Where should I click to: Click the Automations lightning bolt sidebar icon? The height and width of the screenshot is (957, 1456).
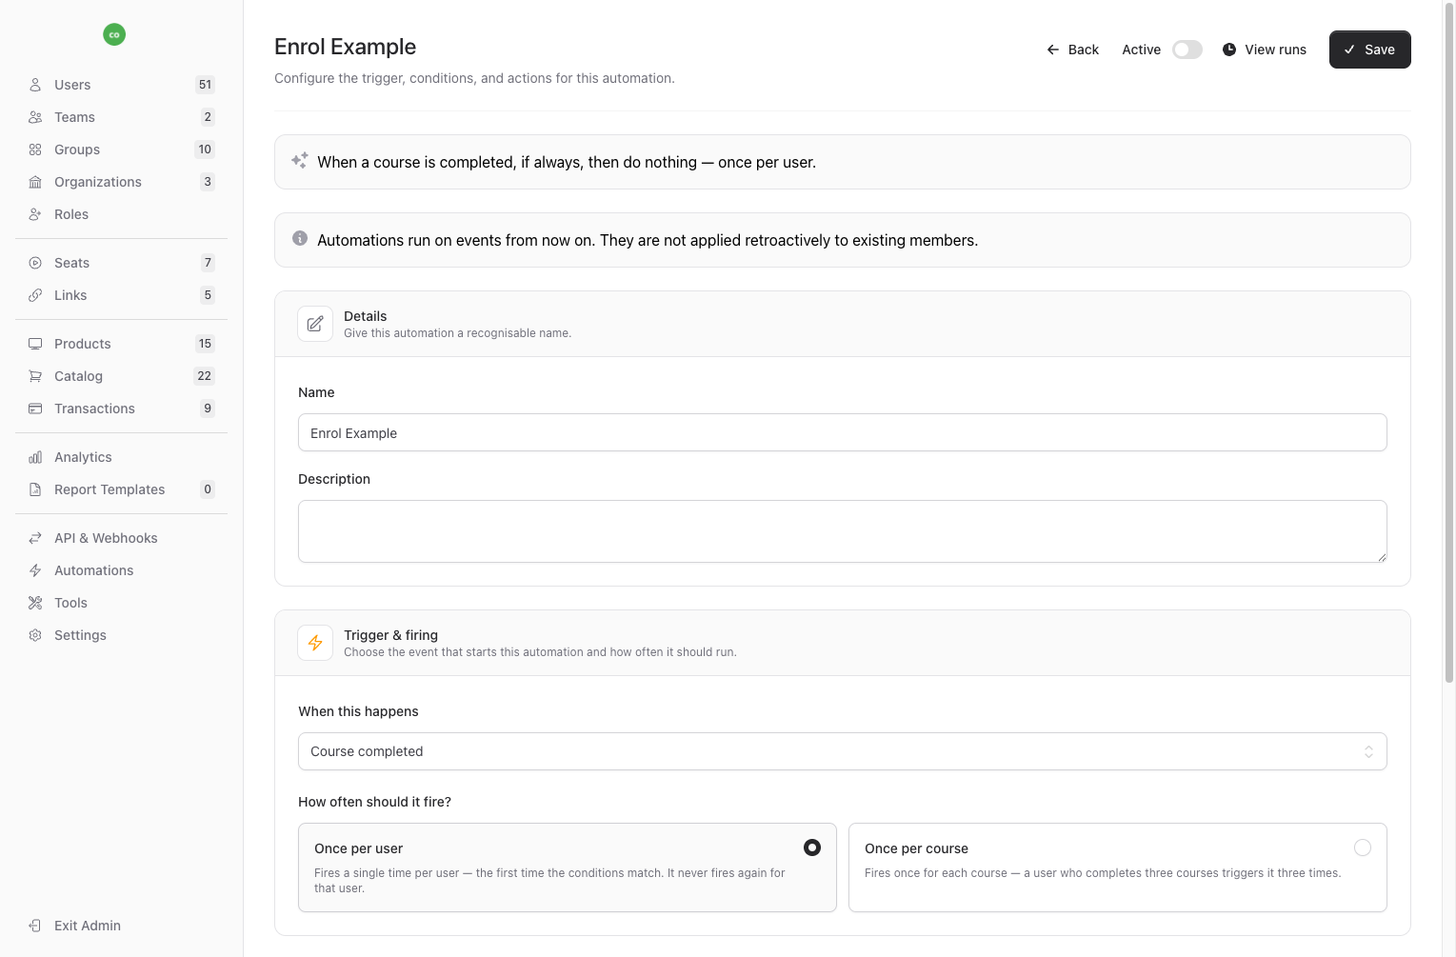click(35, 570)
